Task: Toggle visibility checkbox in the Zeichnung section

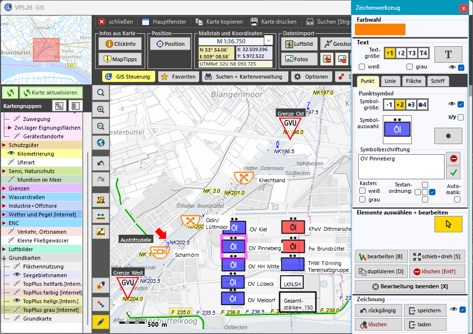Action: coord(462,310)
